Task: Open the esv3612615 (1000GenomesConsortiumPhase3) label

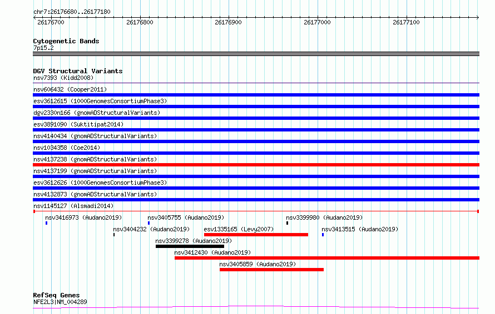Action: click(100, 101)
